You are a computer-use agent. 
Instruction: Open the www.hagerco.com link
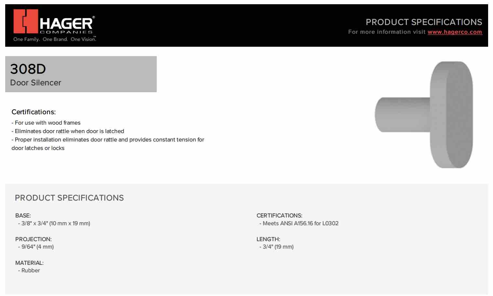455,32
